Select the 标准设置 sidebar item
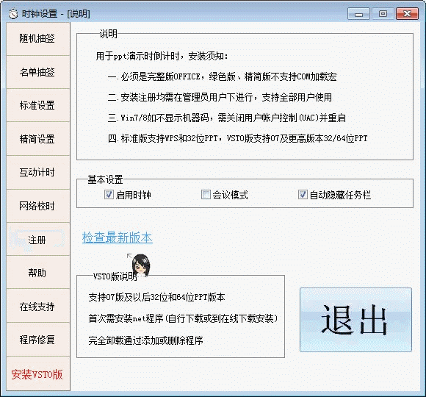The height and width of the screenshot is (397, 426). tap(37, 105)
